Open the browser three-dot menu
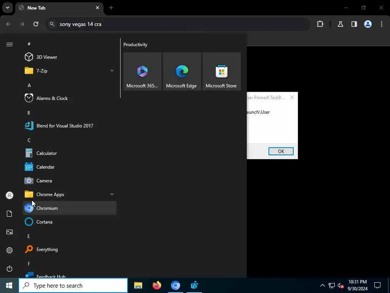Viewport: 390px width, 293px height. [382, 24]
